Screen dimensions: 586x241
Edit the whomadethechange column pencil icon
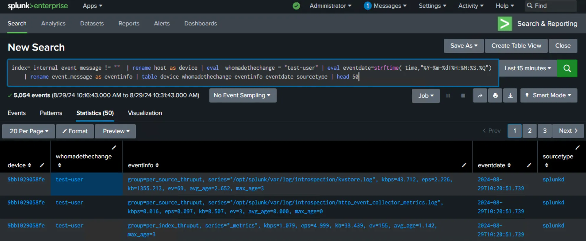[x=114, y=147]
